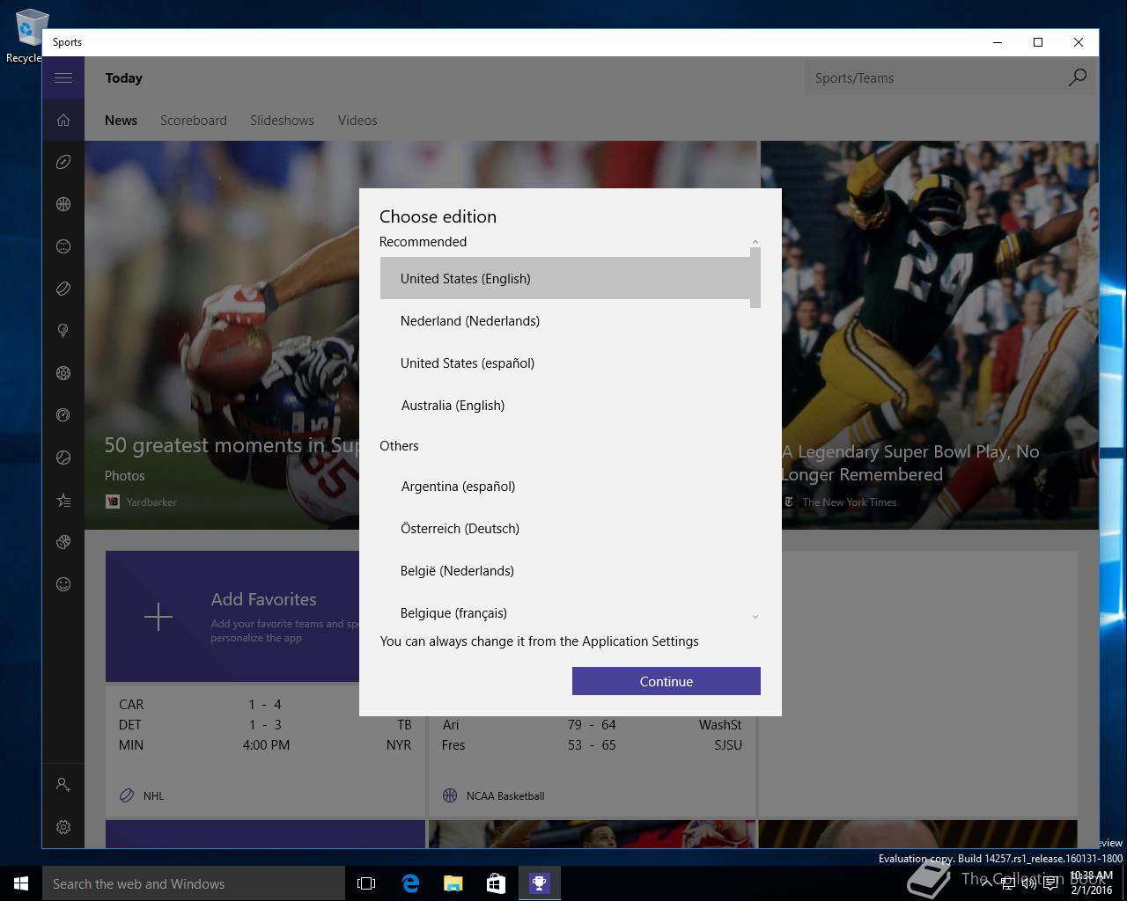This screenshot has width=1127, height=901.
Task: Click the Yardbarker source label
Action: (151, 502)
